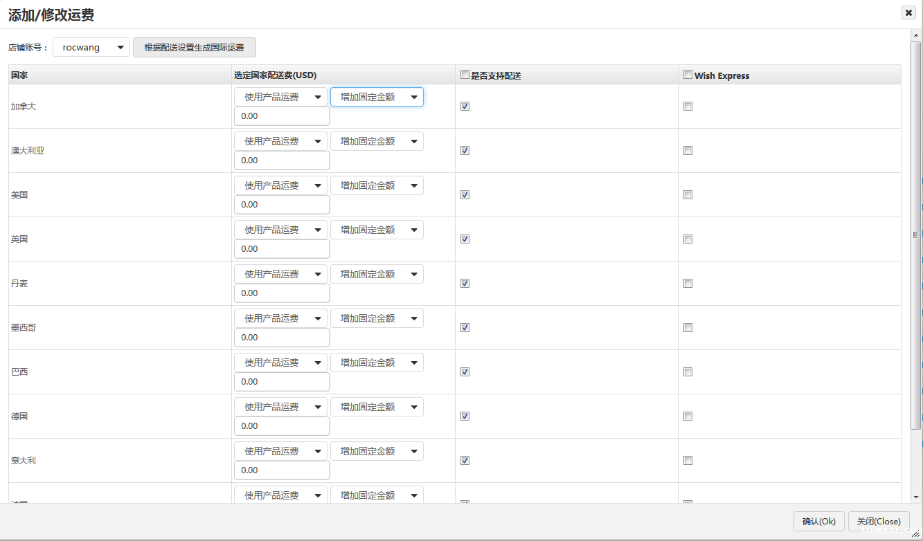Open 使用产品运费 dropdown for 加拿大
The height and width of the screenshot is (541, 923).
[x=280, y=98]
